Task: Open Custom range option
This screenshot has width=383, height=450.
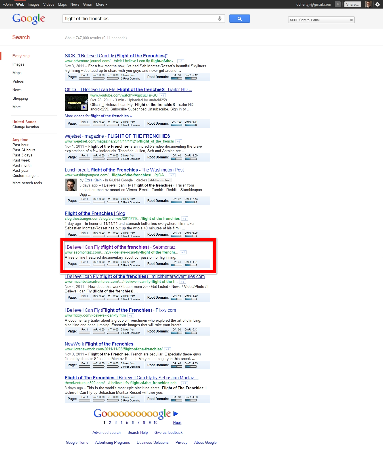Action: [26, 176]
